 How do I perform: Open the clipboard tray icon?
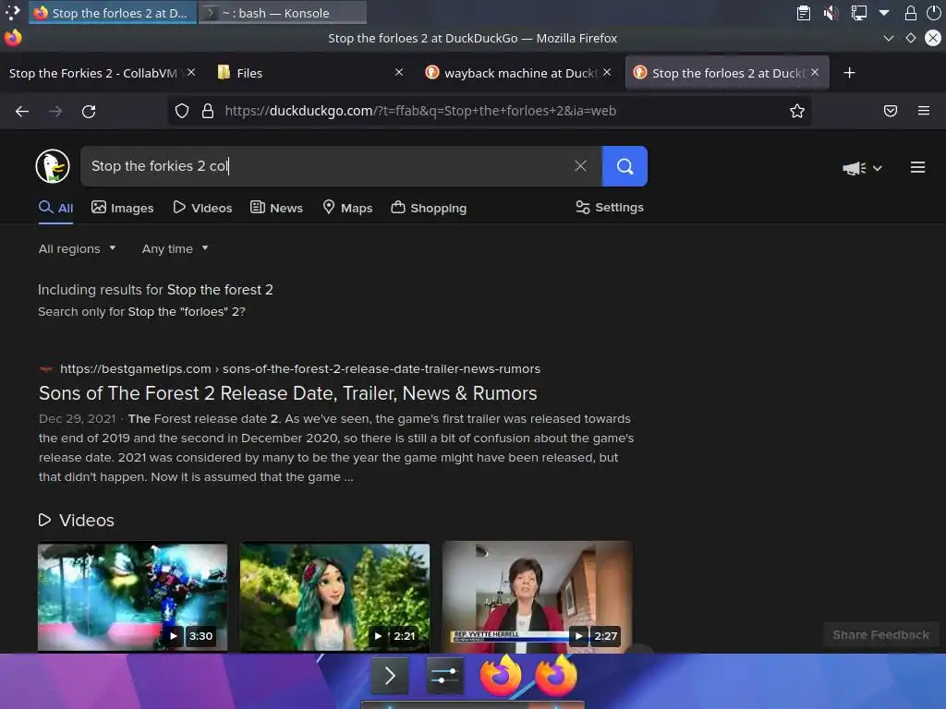[804, 13]
